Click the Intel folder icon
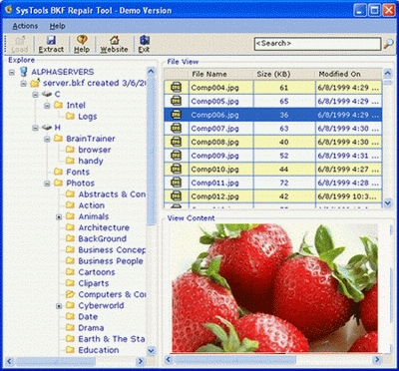The height and width of the screenshot is (371, 399). coord(59,105)
